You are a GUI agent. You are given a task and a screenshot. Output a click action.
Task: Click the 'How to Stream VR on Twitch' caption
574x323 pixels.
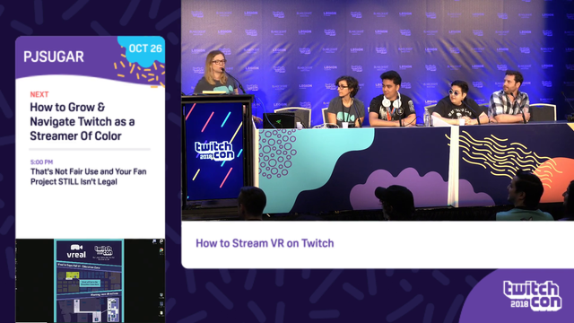[265, 243]
